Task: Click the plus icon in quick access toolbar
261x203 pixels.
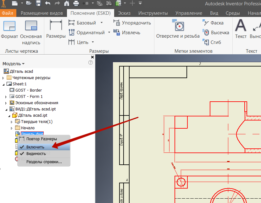Action: pos(132,3)
